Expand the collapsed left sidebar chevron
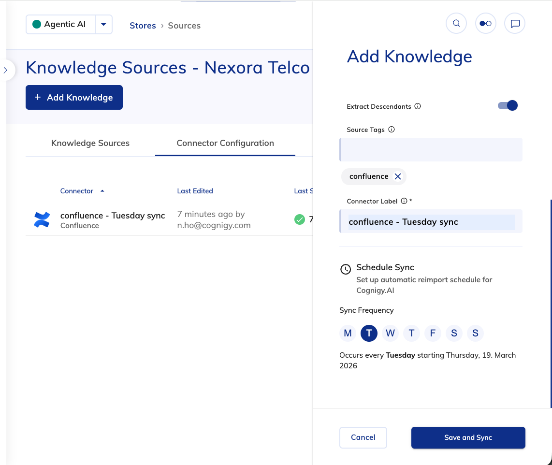Image resolution: width=552 pixels, height=465 pixels. point(6,71)
